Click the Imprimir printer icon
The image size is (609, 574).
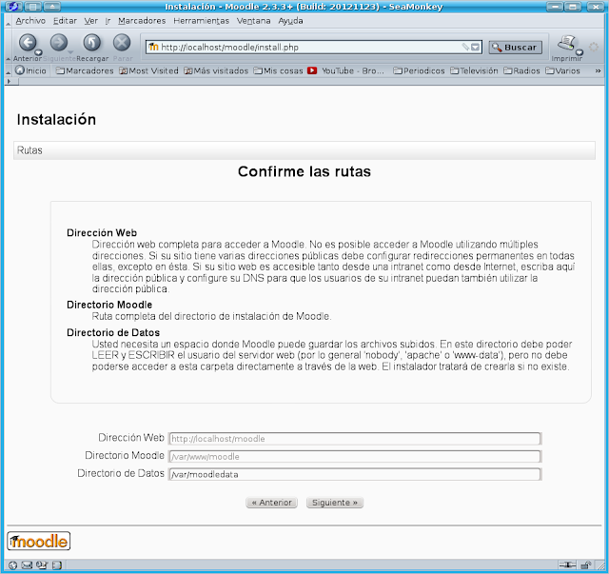[566, 43]
